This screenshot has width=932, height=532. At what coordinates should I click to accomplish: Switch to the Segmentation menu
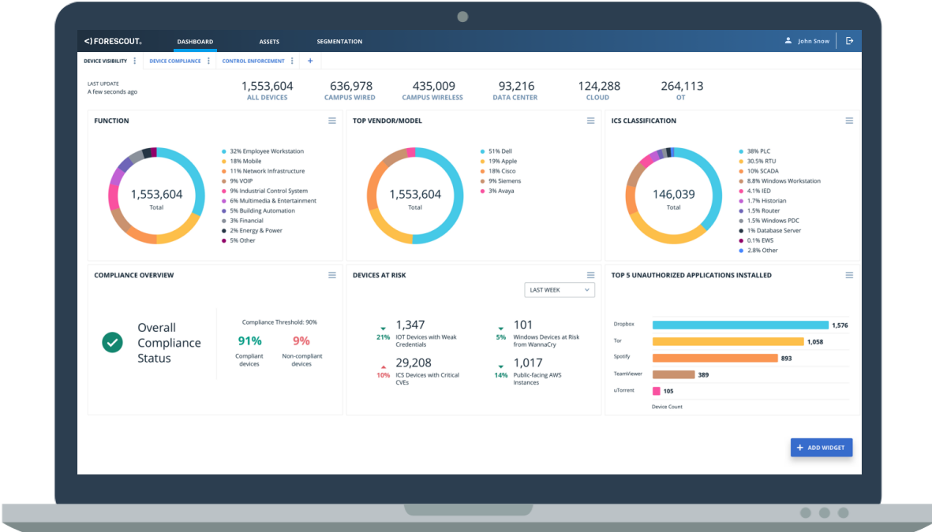tap(339, 42)
